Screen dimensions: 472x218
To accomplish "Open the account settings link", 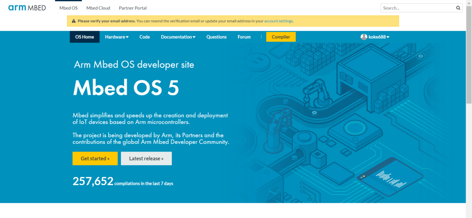I will (x=278, y=21).
